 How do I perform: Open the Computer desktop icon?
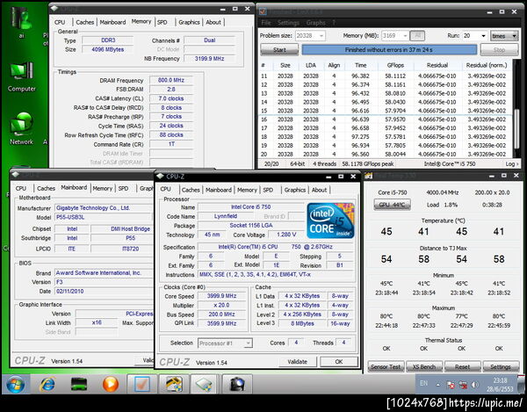[21, 77]
